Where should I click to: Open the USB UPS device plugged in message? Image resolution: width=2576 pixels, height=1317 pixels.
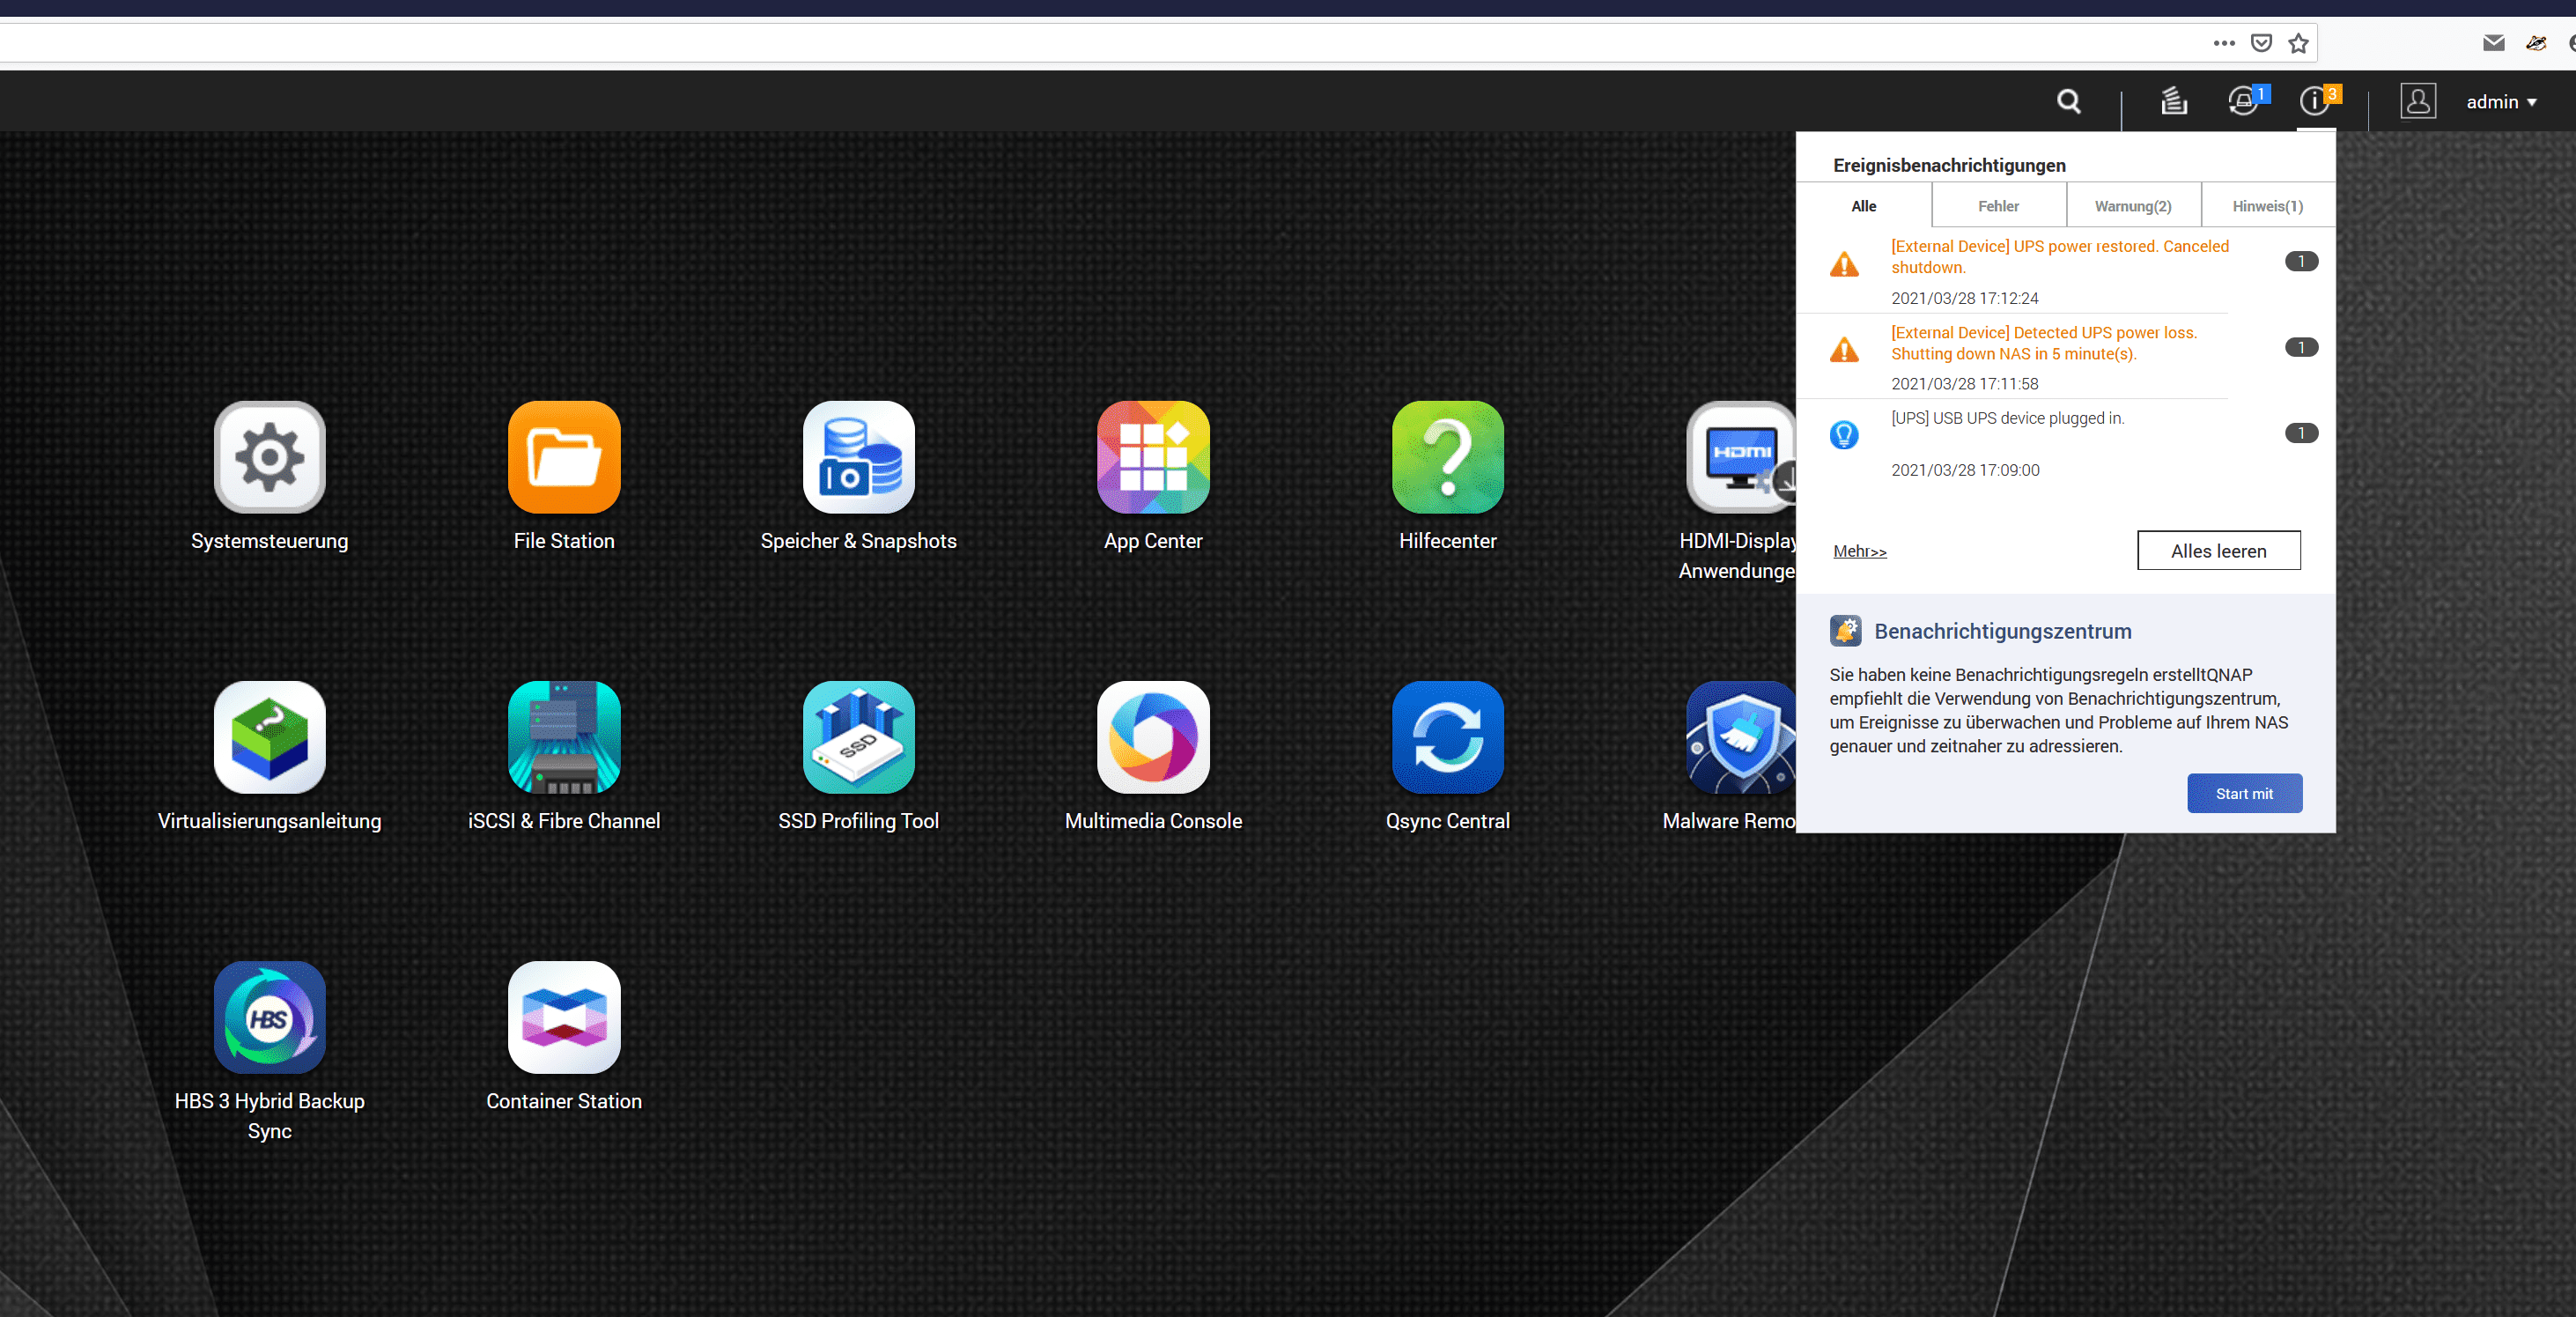click(x=2007, y=418)
